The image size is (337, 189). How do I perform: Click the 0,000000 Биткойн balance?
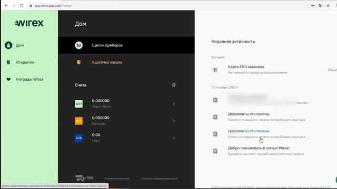click(x=101, y=118)
